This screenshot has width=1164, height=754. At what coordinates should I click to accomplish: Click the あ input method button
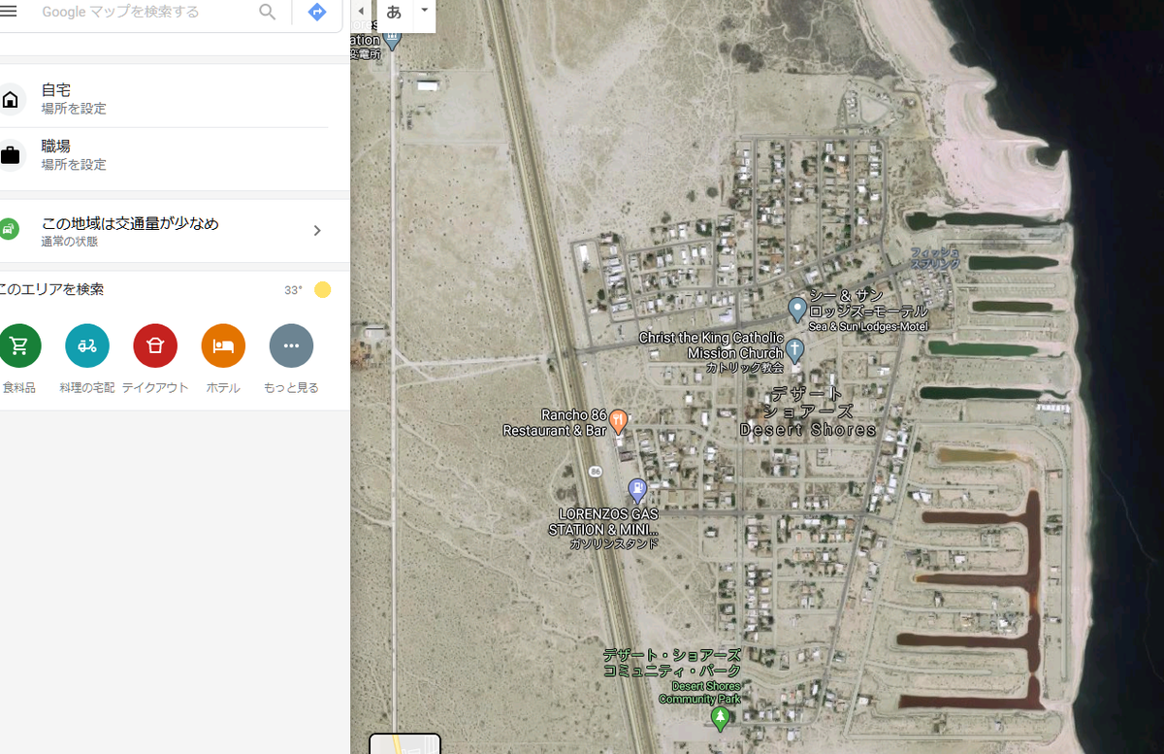tap(394, 13)
